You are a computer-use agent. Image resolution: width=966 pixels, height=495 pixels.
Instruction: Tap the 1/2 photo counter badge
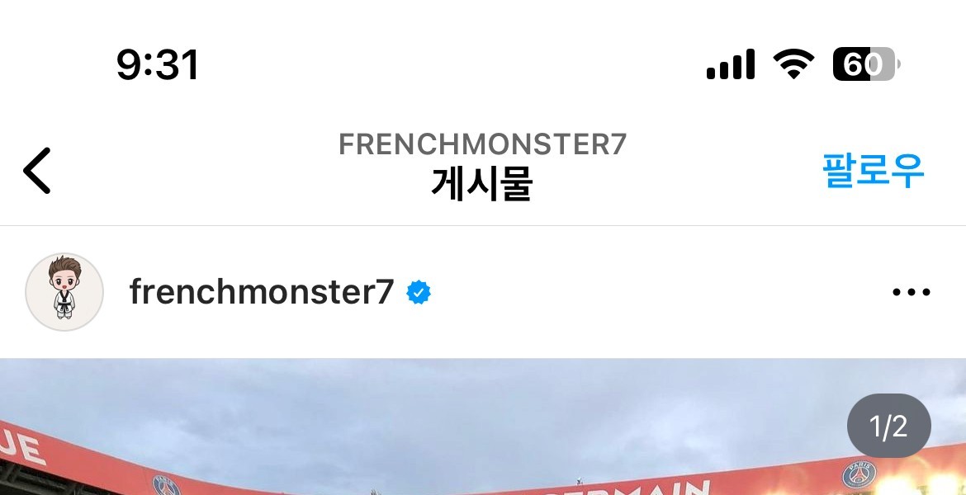888,426
